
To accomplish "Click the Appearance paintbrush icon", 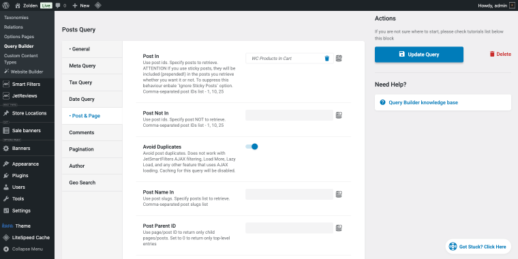I will pyautogui.click(x=6, y=164).
